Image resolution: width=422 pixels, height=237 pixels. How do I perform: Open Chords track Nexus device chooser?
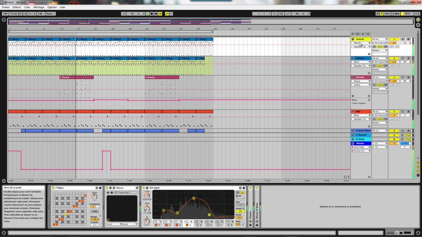pyautogui.click(x=361, y=81)
